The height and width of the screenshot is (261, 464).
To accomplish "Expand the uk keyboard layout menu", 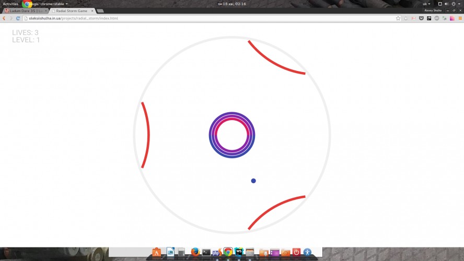I will [x=426, y=4].
